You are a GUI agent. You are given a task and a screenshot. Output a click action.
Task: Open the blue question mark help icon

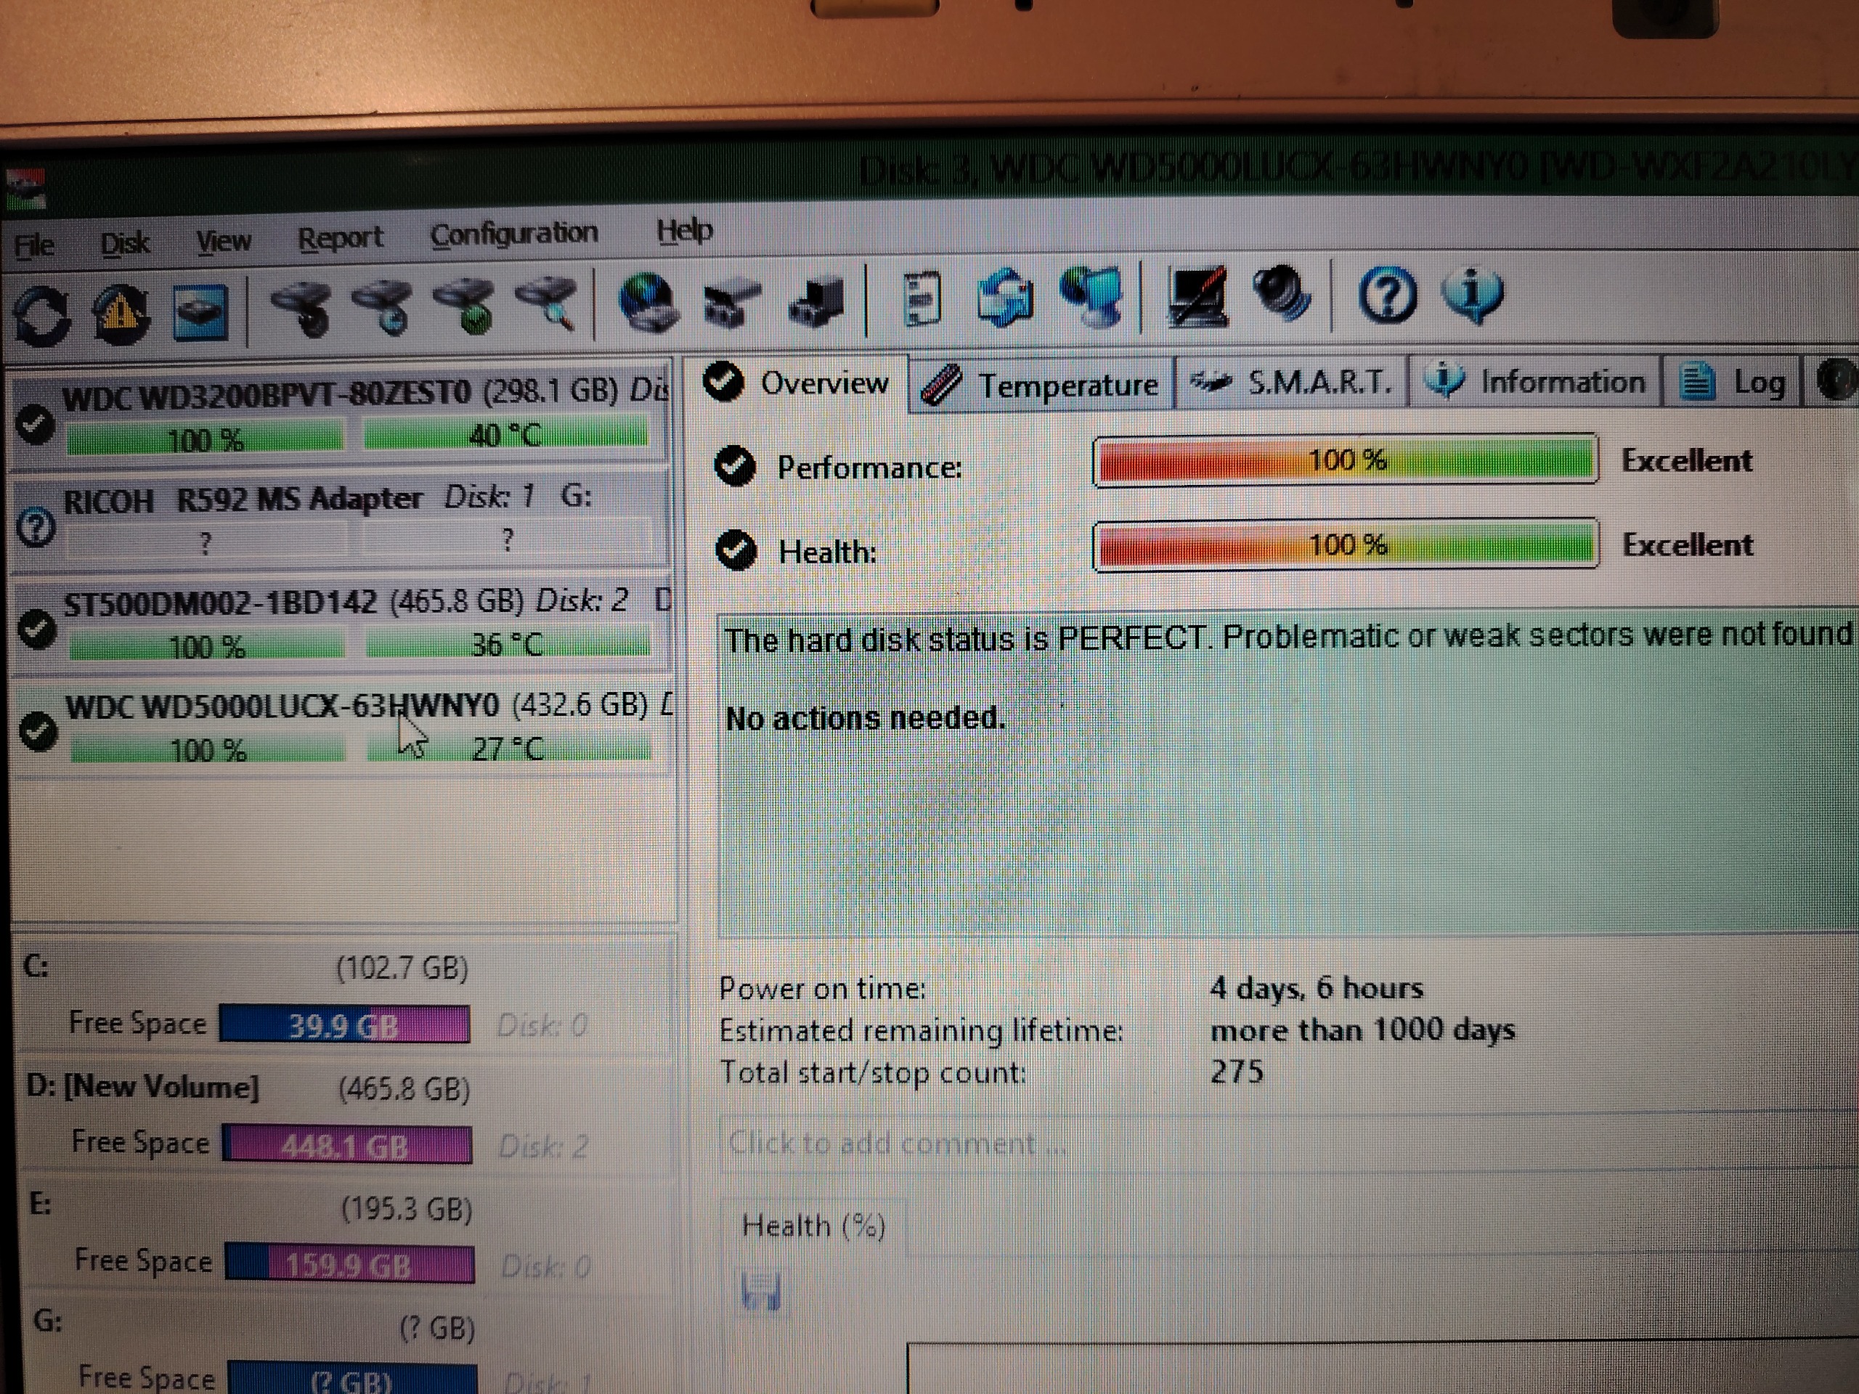[x=1387, y=295]
